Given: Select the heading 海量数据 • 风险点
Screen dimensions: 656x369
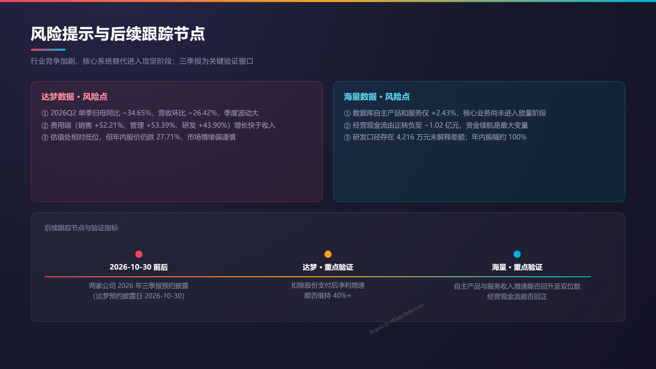Looking at the screenshot, I should coord(377,97).
